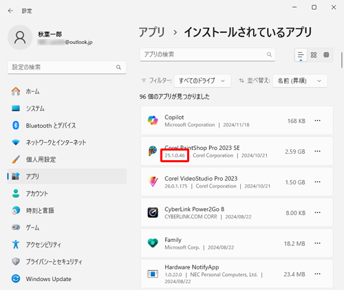Switch to grid view layout
Viewport: 344px width, 290px height.
point(314,55)
